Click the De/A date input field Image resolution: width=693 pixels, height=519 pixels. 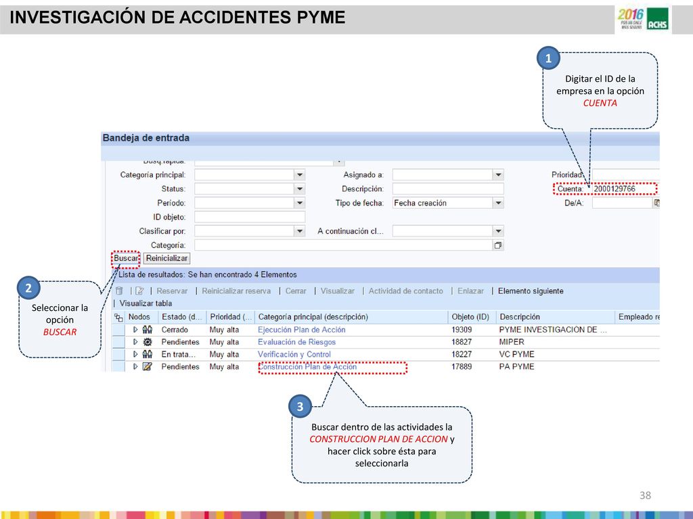pos(623,203)
